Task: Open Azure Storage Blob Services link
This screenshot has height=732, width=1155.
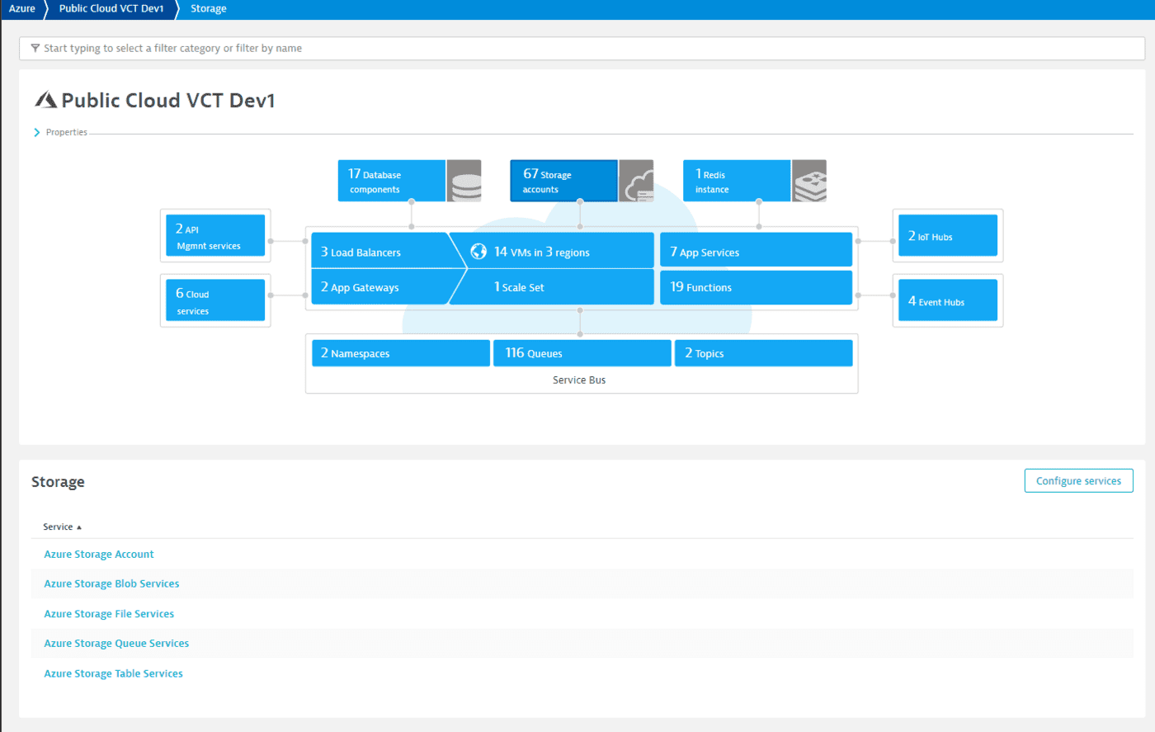Action: point(111,583)
